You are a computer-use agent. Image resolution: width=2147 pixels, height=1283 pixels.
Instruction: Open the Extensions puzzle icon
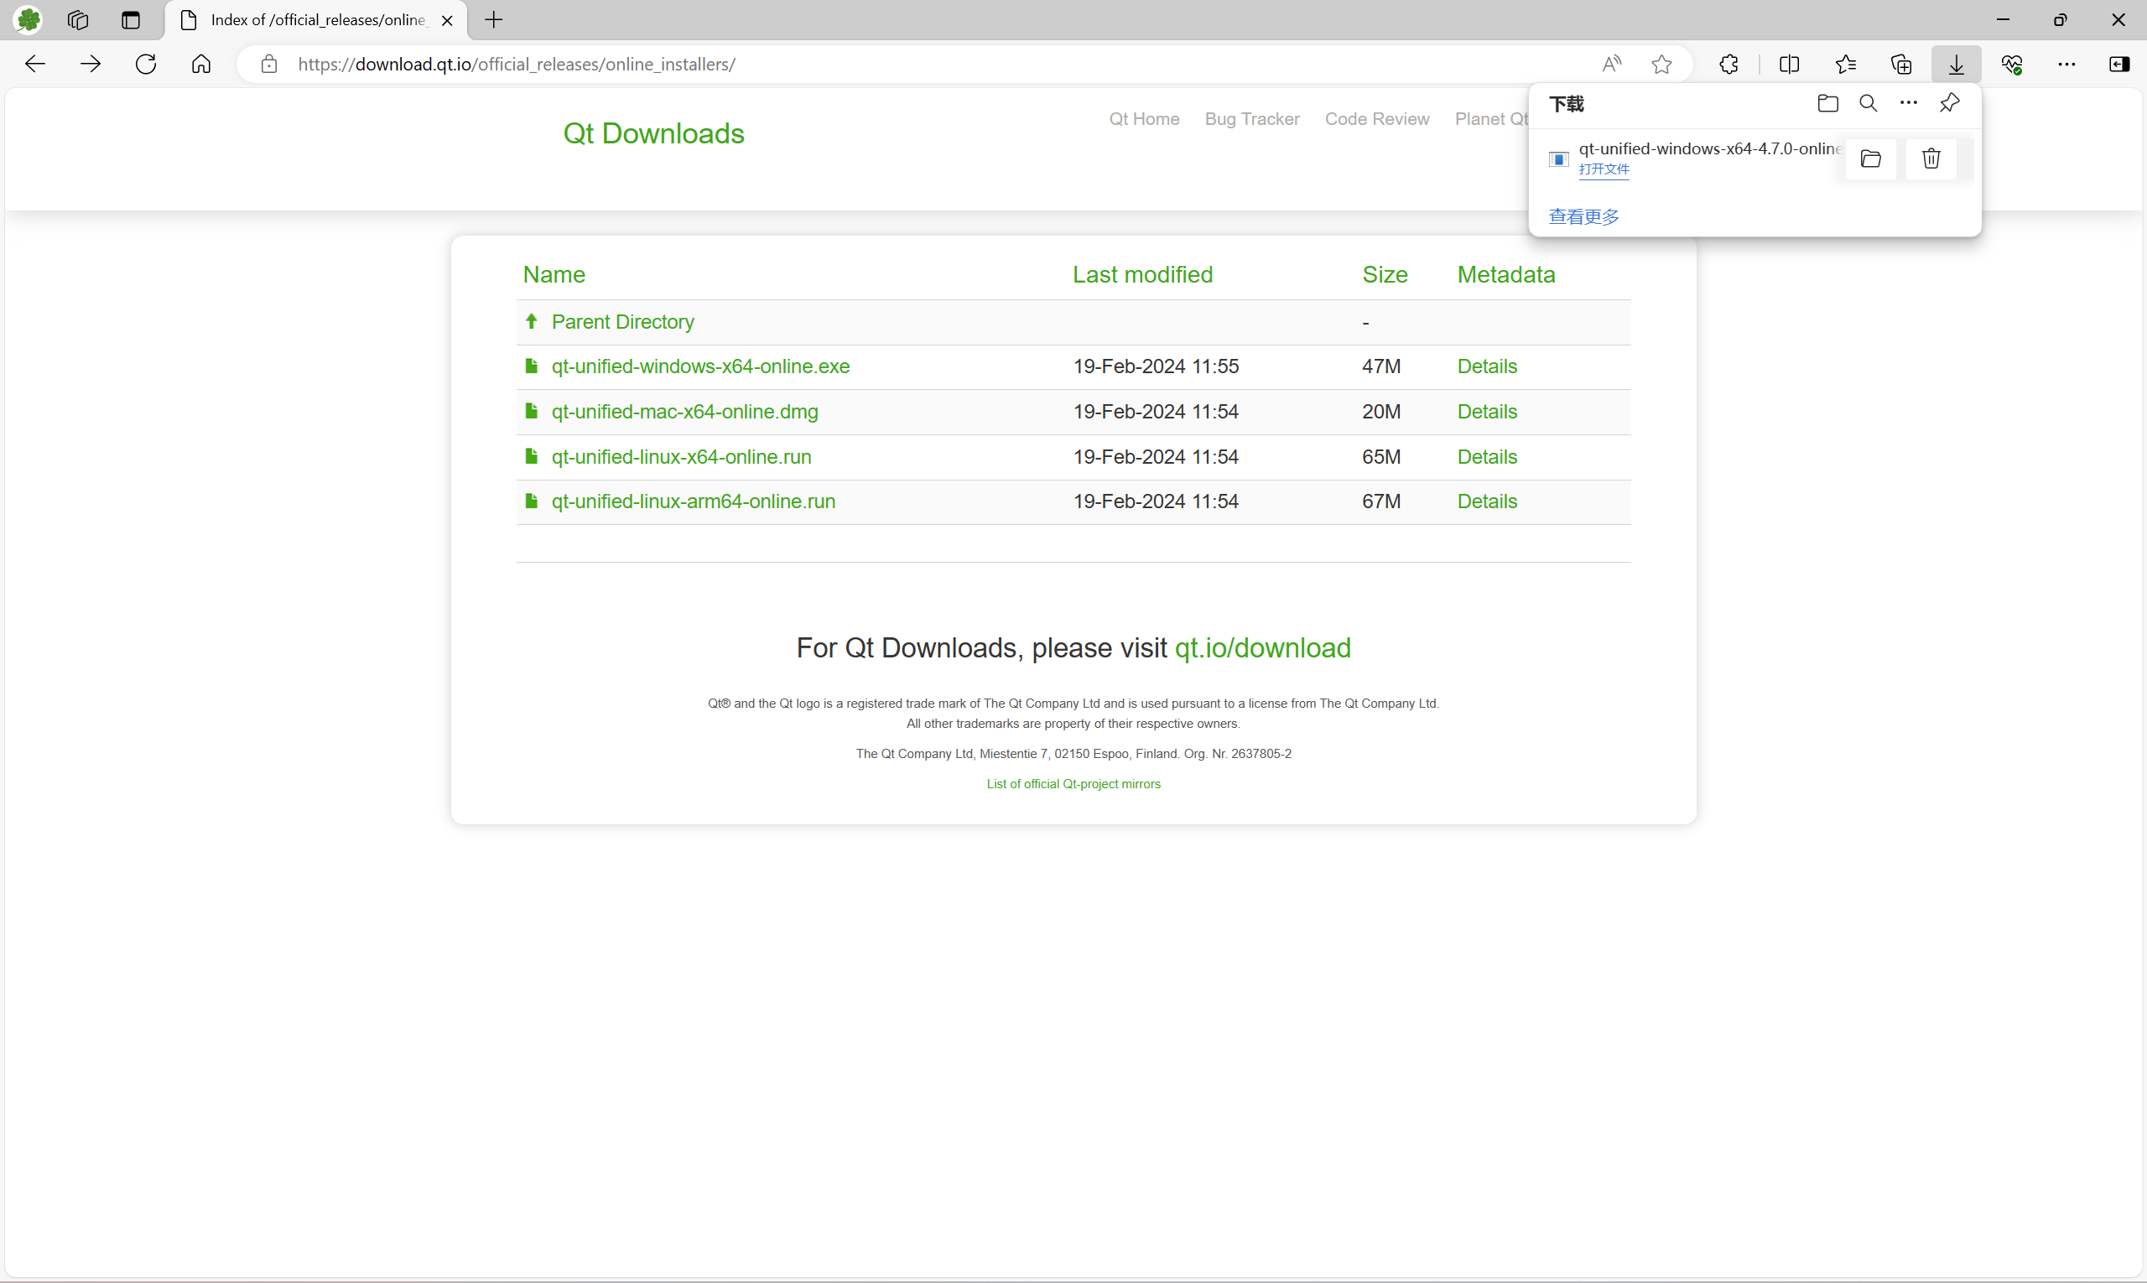1729,64
